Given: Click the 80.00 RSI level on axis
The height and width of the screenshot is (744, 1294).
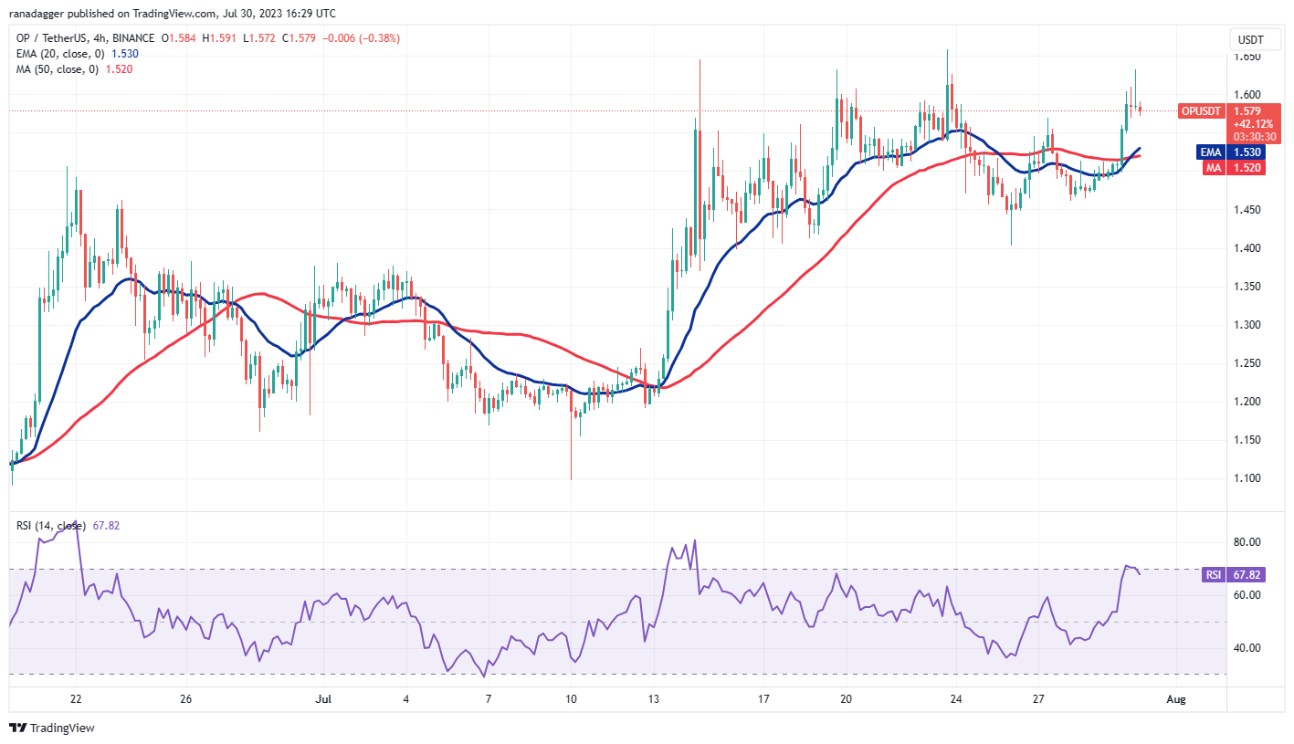Looking at the screenshot, I should pos(1247,542).
